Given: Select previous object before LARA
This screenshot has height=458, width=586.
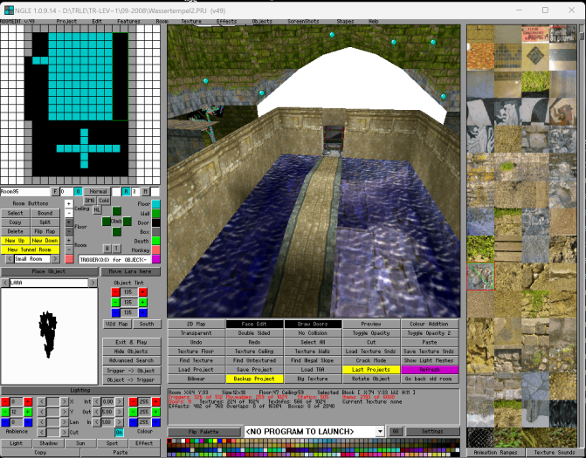Looking at the screenshot, I should pos(5,283).
